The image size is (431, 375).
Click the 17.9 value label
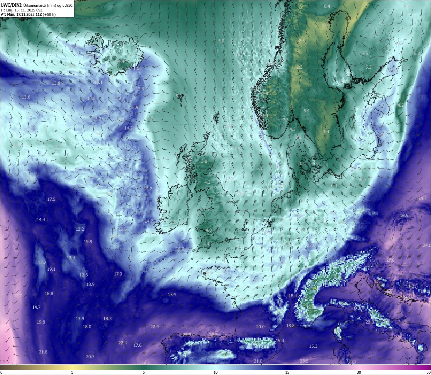118,274
